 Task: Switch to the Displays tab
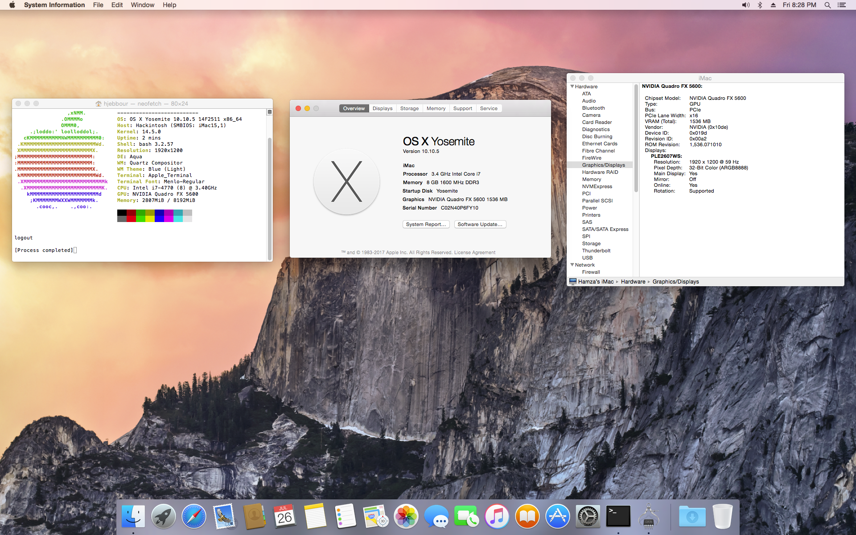tap(383, 108)
